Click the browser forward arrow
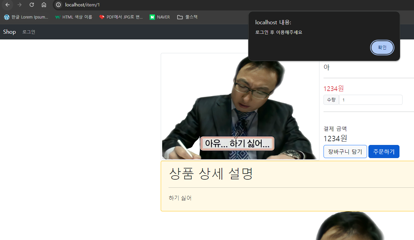 [x=20, y=5]
